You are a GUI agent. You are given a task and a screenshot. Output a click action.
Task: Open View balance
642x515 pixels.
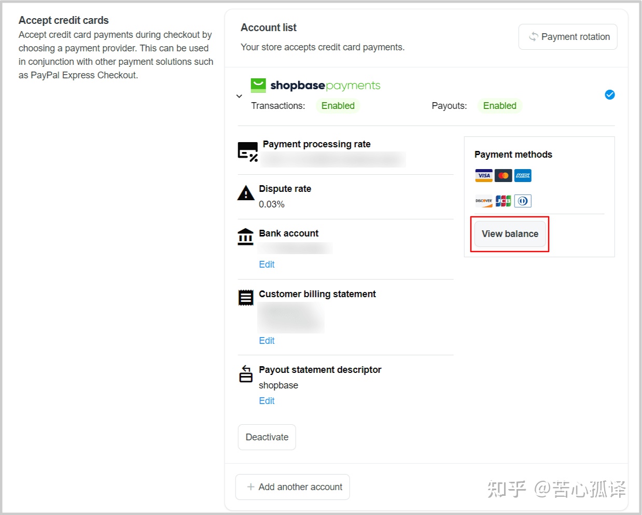coord(510,234)
